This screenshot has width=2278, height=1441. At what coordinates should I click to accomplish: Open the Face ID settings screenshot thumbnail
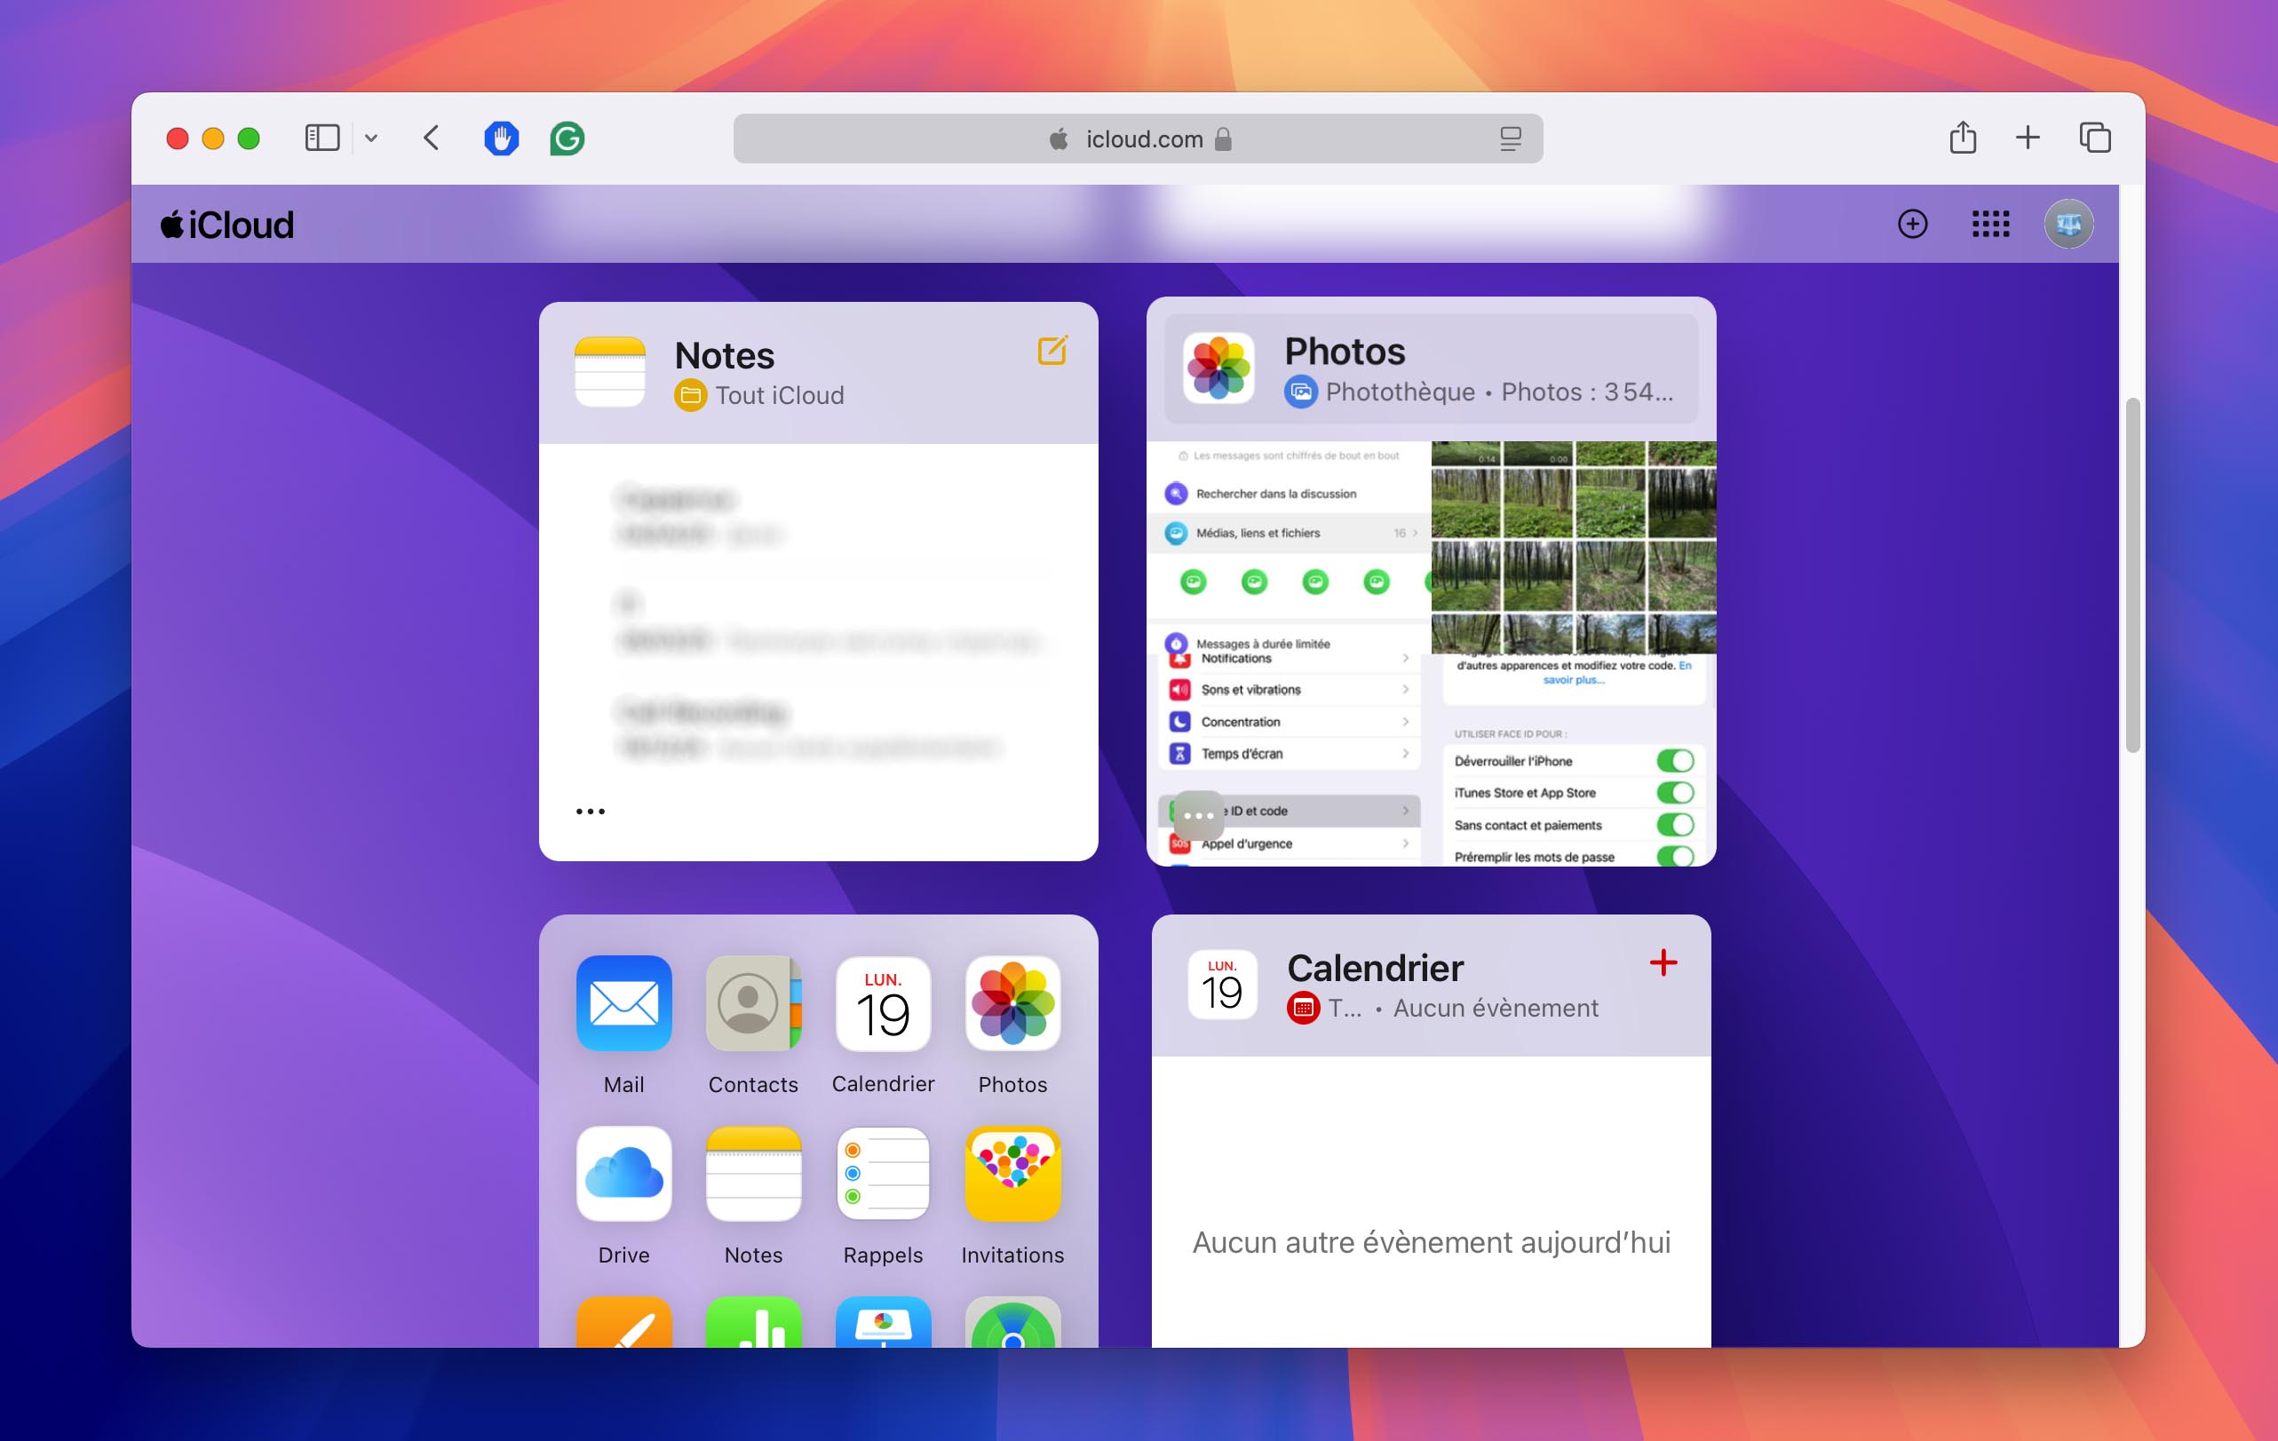1574,759
